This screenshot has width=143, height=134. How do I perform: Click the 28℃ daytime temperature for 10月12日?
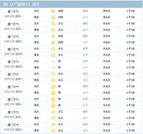click(85, 36)
